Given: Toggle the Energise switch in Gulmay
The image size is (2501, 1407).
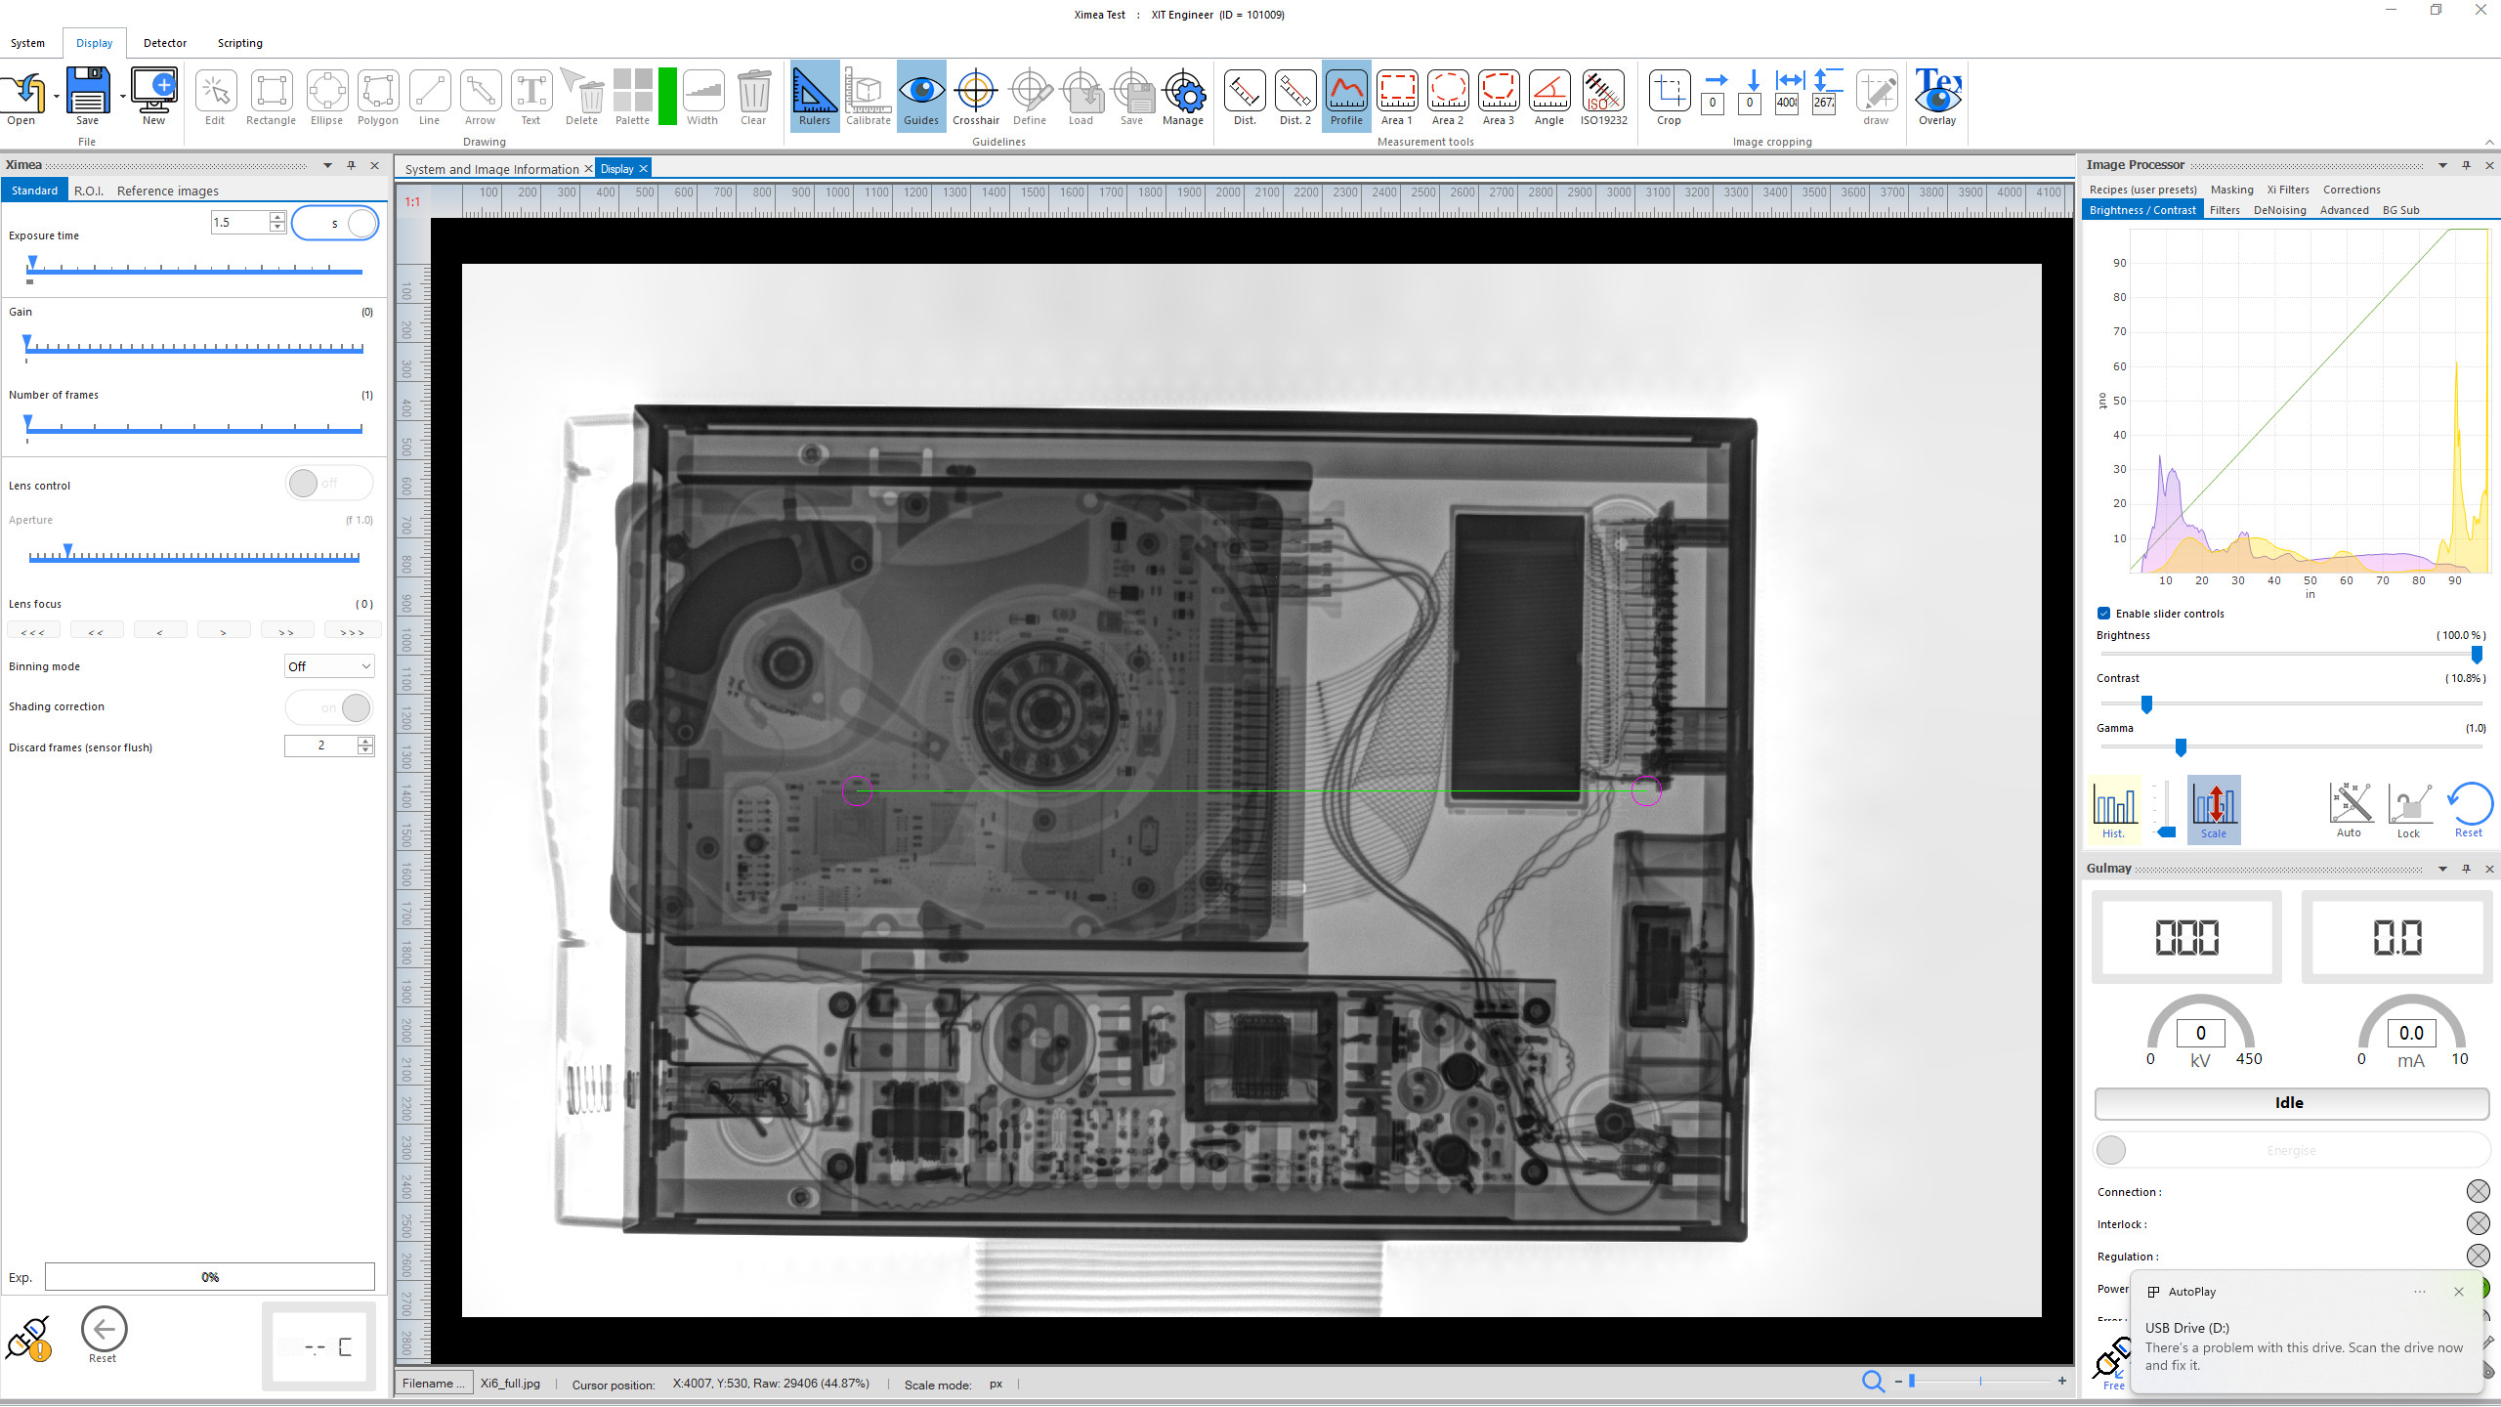Looking at the screenshot, I should 2292,1150.
